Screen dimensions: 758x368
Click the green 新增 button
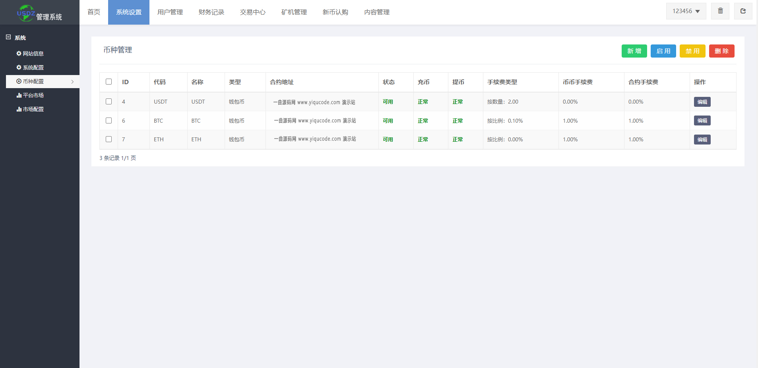click(634, 51)
